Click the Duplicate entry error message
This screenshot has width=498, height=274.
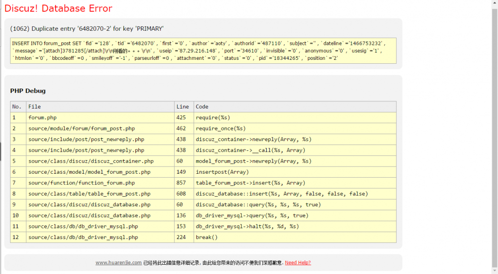coord(87,29)
